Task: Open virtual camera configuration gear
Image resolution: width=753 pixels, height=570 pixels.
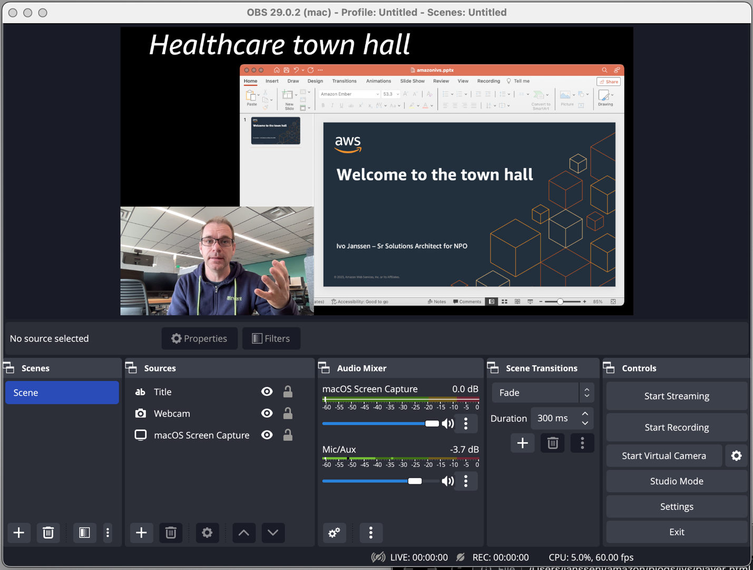Action: click(x=736, y=455)
